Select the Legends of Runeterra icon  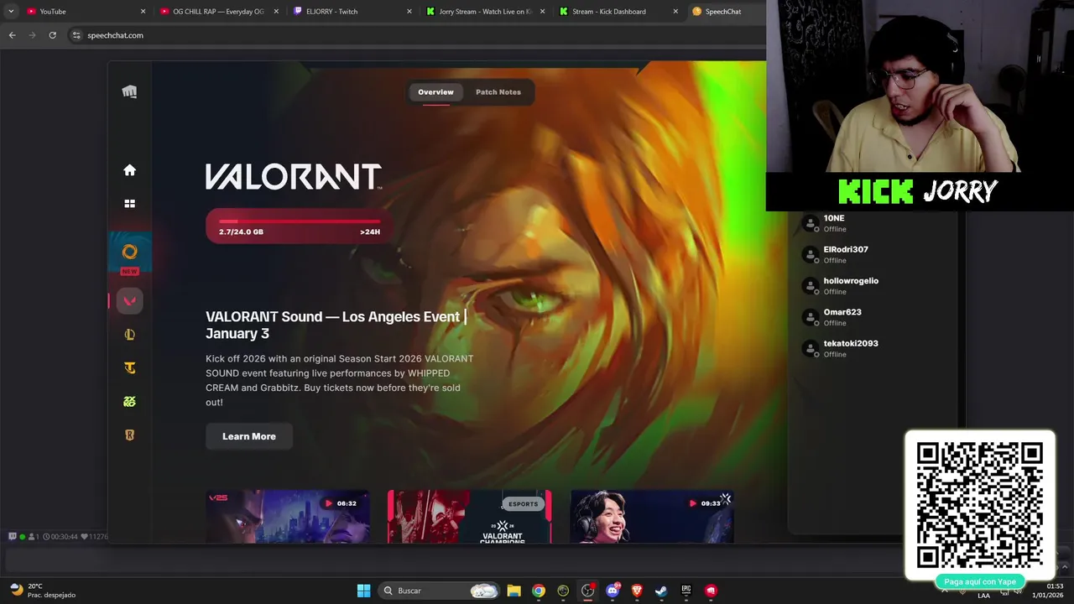[129, 435]
